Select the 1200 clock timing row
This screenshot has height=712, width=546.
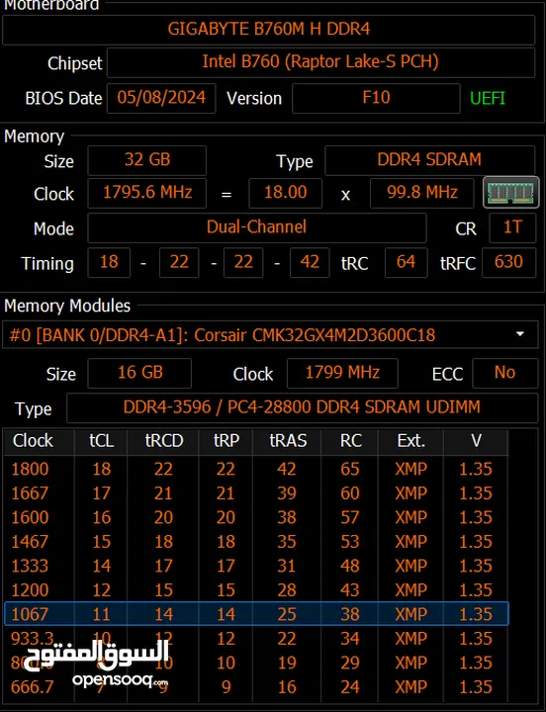[x=256, y=590]
